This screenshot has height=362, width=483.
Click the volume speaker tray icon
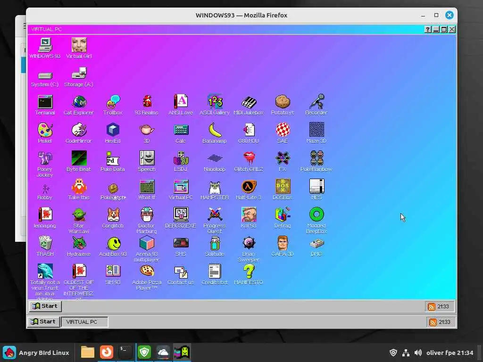pos(418,353)
